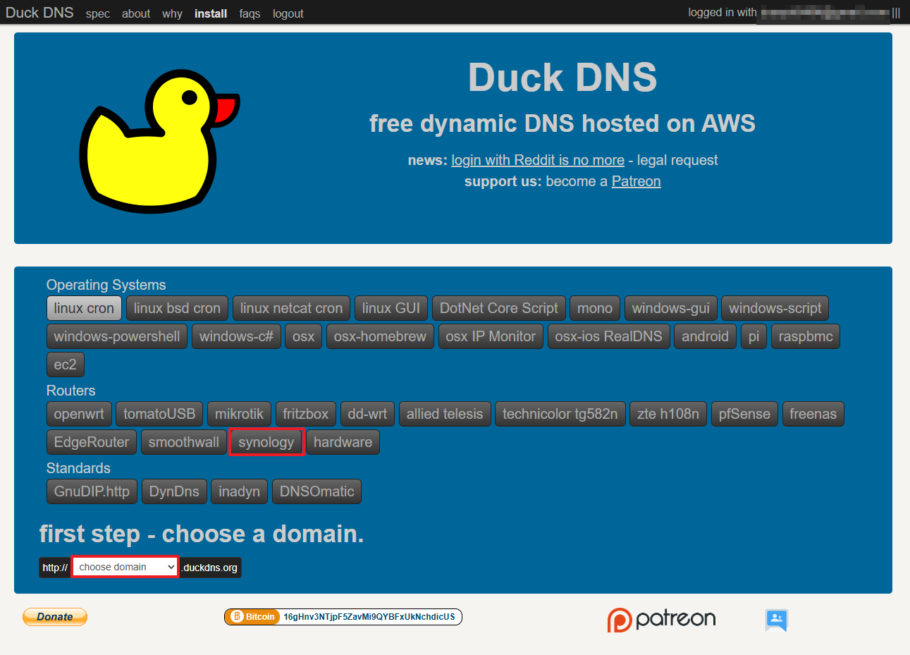Open the about page in the top navigation

click(x=136, y=13)
